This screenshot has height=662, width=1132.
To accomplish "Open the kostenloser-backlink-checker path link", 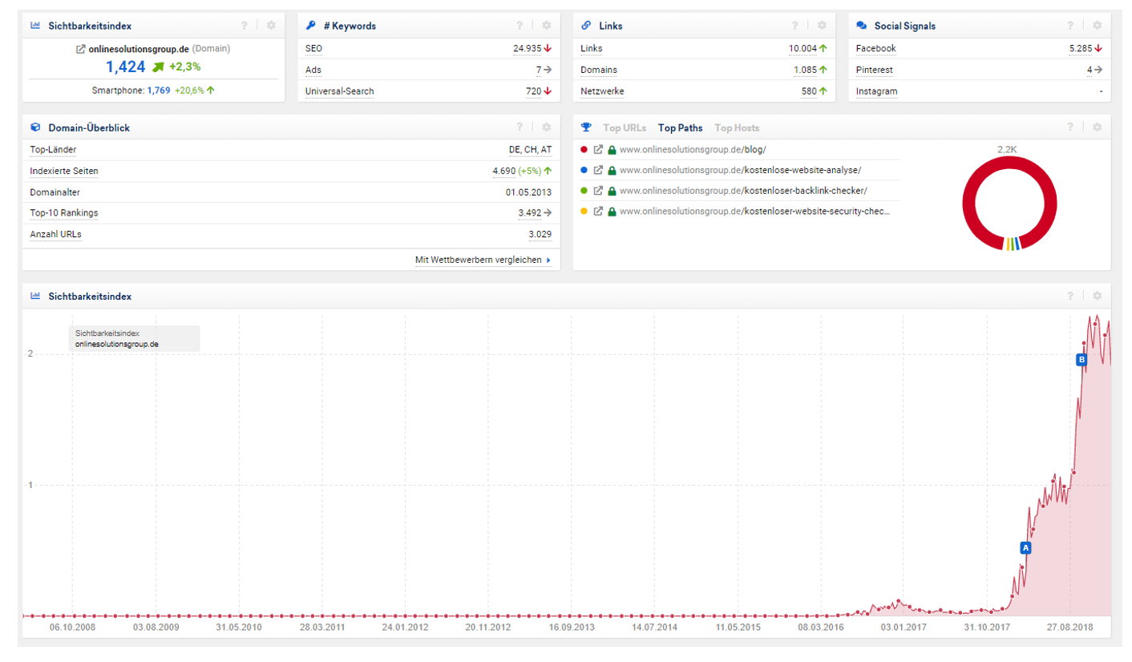I will [x=743, y=191].
